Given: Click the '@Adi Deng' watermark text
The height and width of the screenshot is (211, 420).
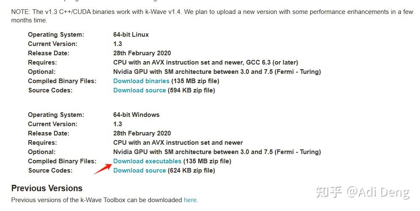Looking at the screenshot, I should [378, 192].
